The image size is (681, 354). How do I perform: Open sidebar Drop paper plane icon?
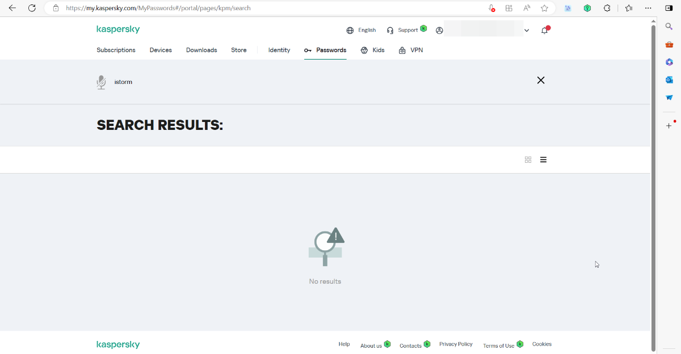(x=669, y=98)
